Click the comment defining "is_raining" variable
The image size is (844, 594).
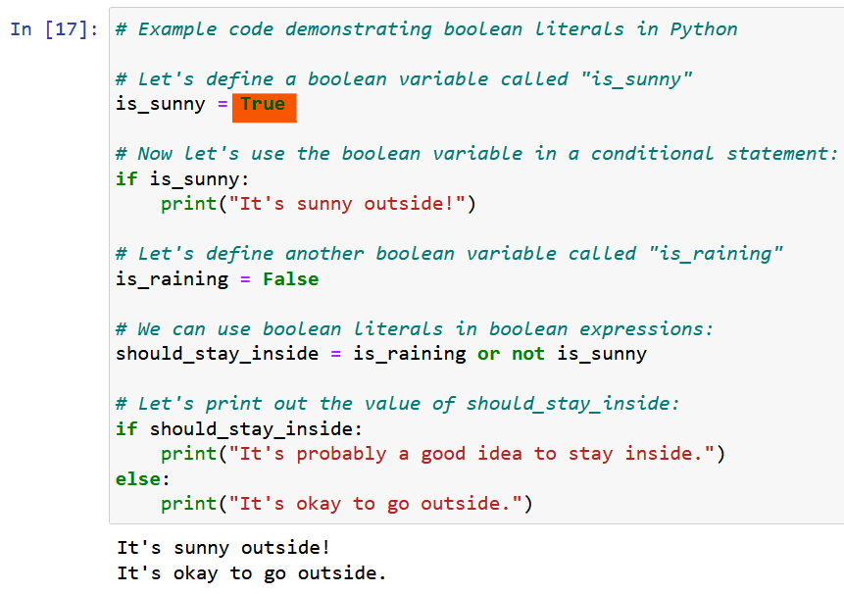pos(449,254)
